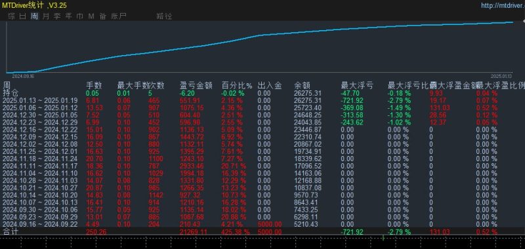The width and height of the screenshot is (525, 249).
Task: Click the 5000.00 deposit in the 合计 row
Action: (x=270, y=231)
